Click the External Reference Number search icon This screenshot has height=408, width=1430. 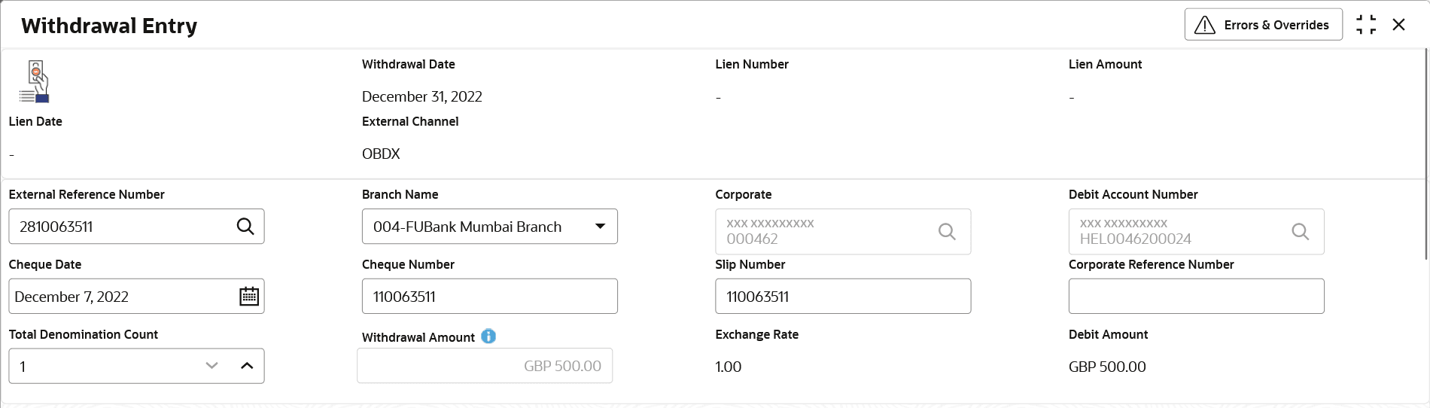pos(245,227)
